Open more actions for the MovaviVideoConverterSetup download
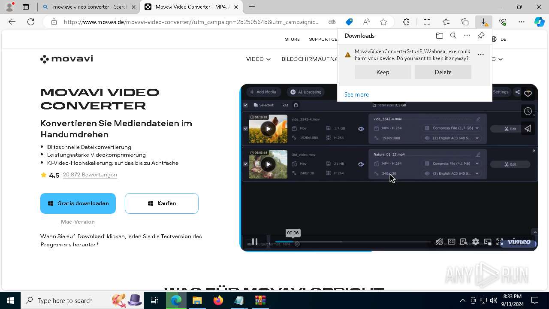Viewport: 549px width, 309px height. [481, 55]
